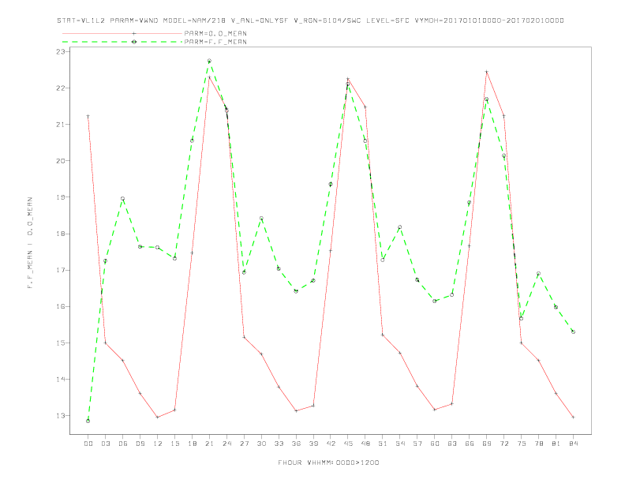The width and height of the screenshot is (625, 483).
Task: Click the x-axis tick label 30
Action: click(261, 444)
